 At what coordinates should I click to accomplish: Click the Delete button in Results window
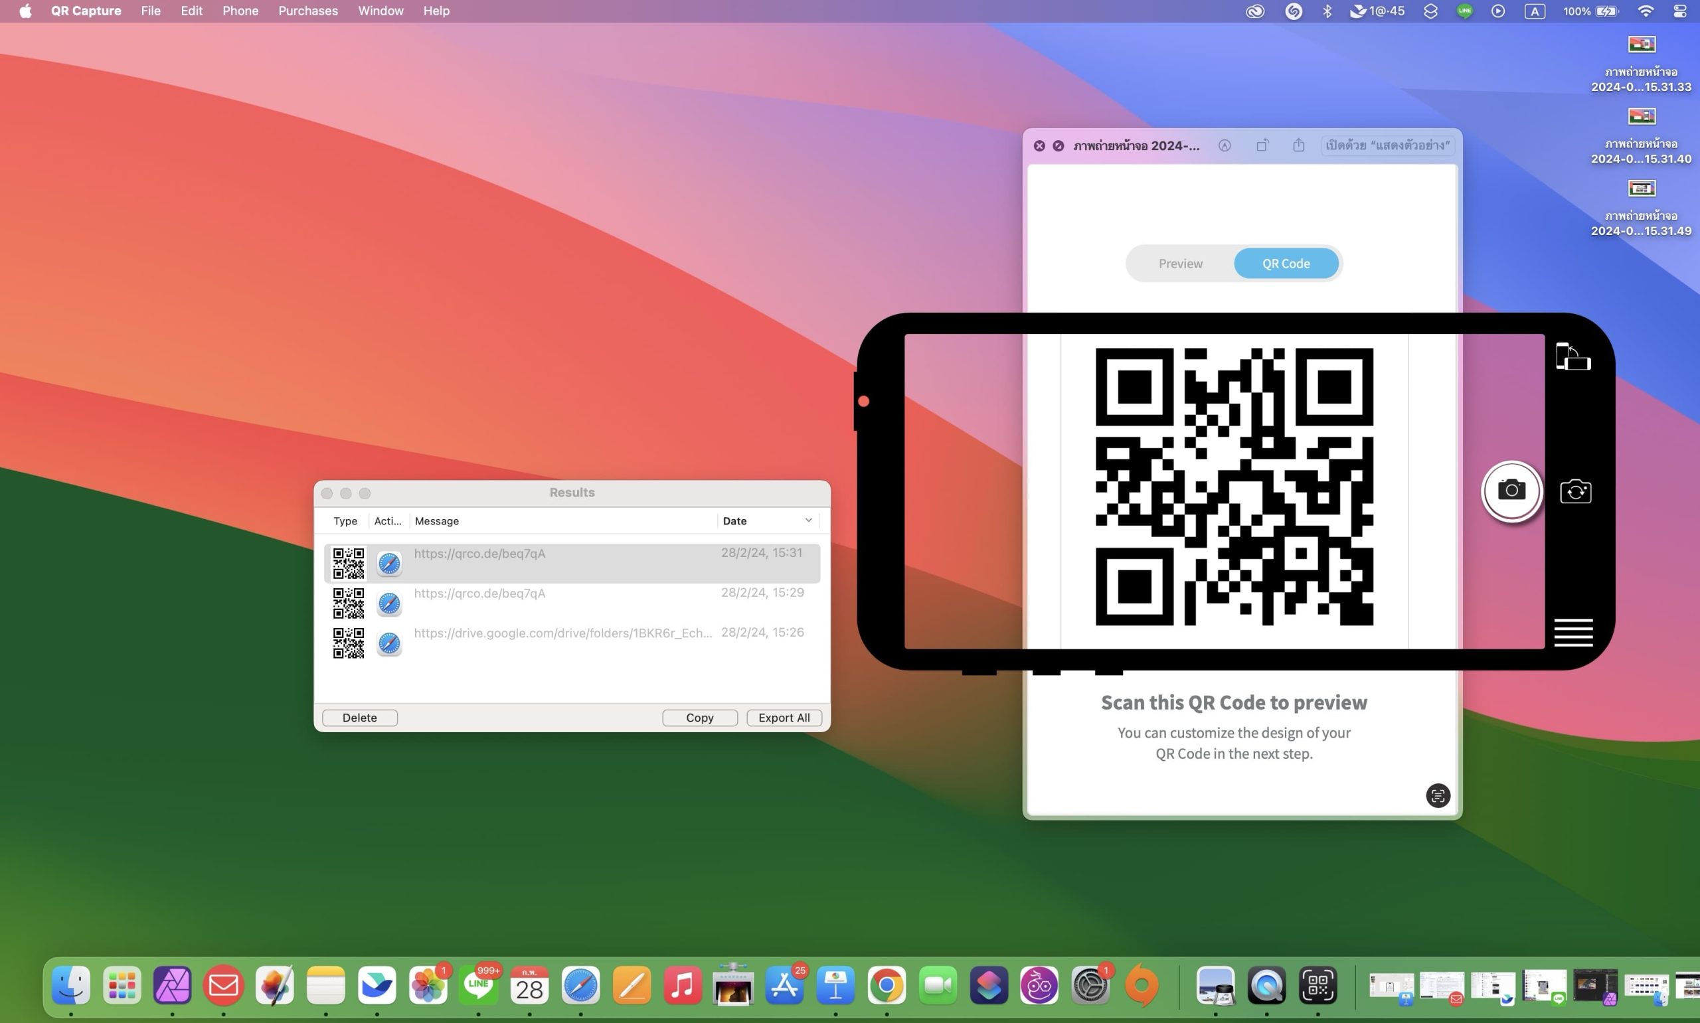(x=359, y=717)
